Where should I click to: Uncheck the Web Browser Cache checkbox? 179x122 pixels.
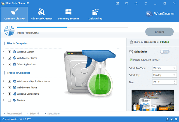[10, 58]
